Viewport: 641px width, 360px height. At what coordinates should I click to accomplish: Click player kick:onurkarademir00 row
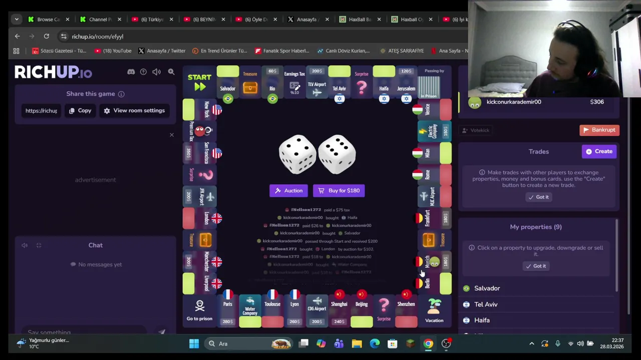pyautogui.click(x=538, y=102)
